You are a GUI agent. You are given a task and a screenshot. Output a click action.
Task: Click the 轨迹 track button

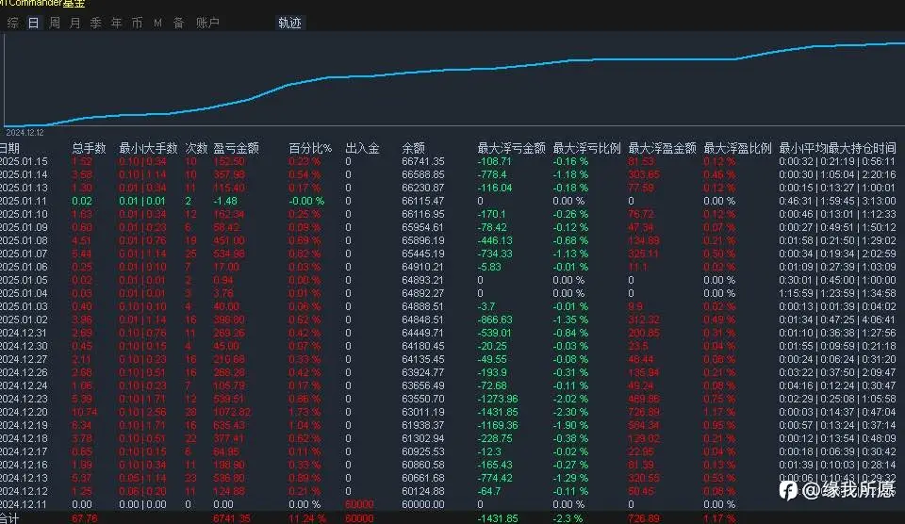[x=289, y=23]
